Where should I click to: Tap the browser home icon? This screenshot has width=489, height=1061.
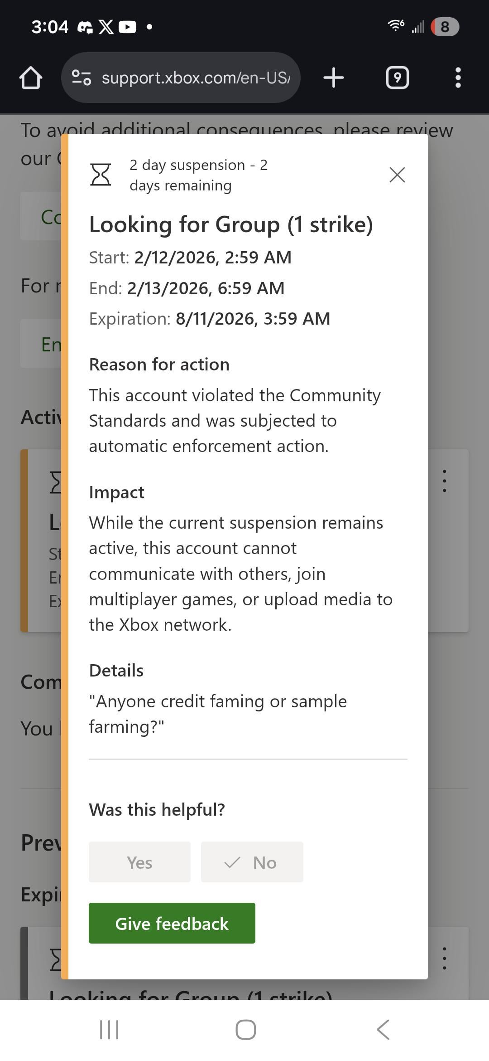(31, 78)
